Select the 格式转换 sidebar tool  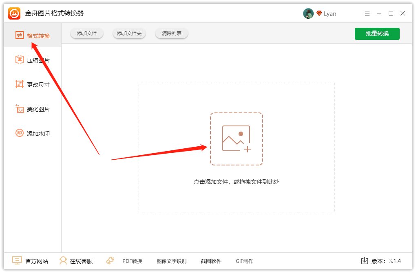pyautogui.click(x=33, y=35)
